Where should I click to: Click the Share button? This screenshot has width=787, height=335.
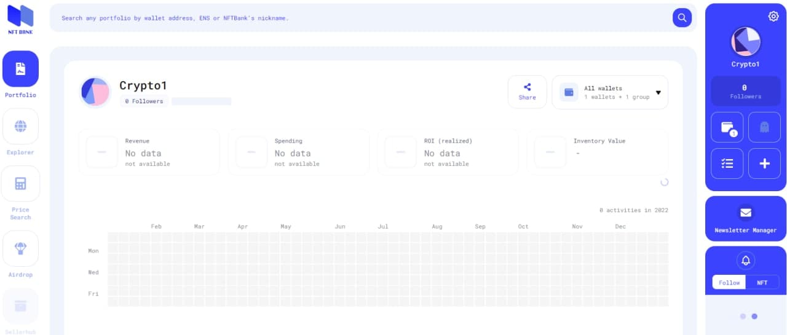[527, 92]
